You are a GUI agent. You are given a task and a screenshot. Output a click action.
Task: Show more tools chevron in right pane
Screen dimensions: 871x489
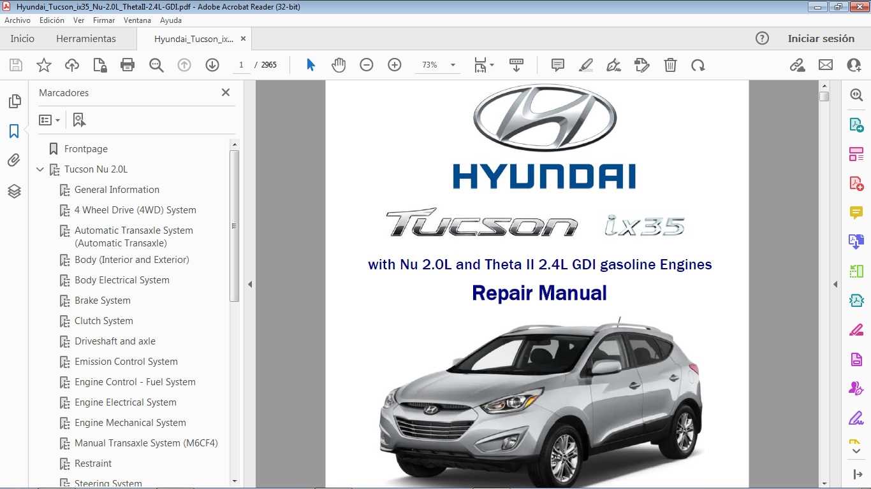(x=856, y=451)
